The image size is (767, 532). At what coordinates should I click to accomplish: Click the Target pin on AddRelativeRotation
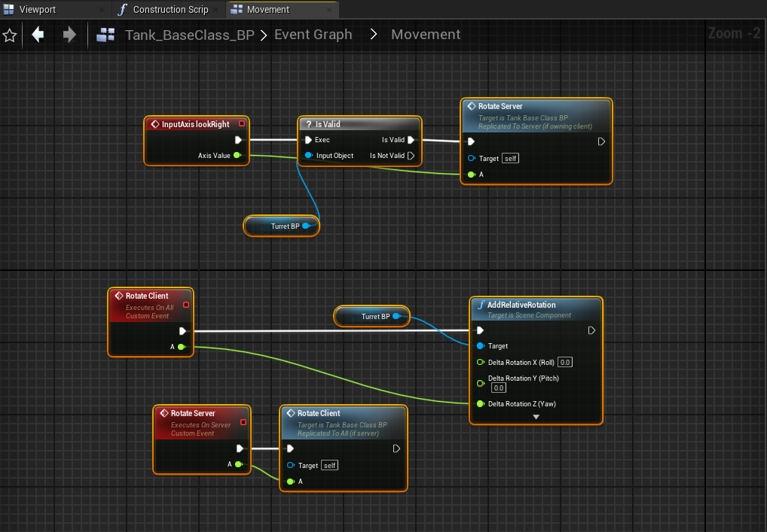pyautogui.click(x=481, y=346)
